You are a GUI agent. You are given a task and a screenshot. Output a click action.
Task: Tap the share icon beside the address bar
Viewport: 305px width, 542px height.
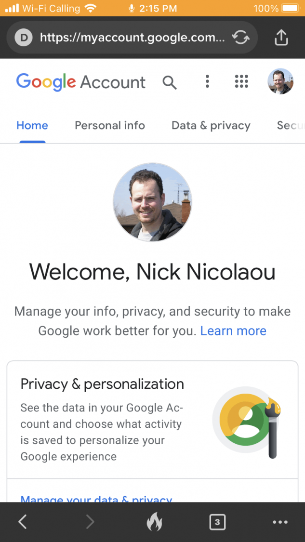[x=281, y=37]
